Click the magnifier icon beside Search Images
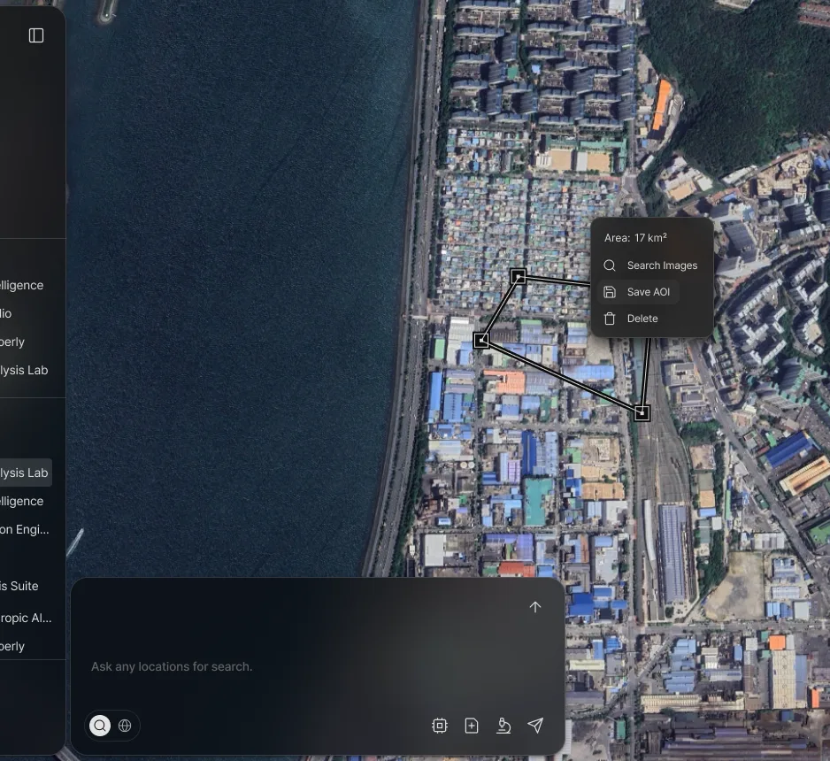The image size is (830, 761). tap(610, 265)
